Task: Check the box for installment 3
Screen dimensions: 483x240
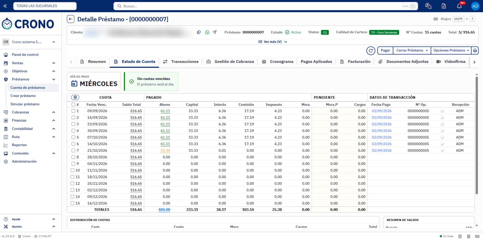Action: point(73,124)
